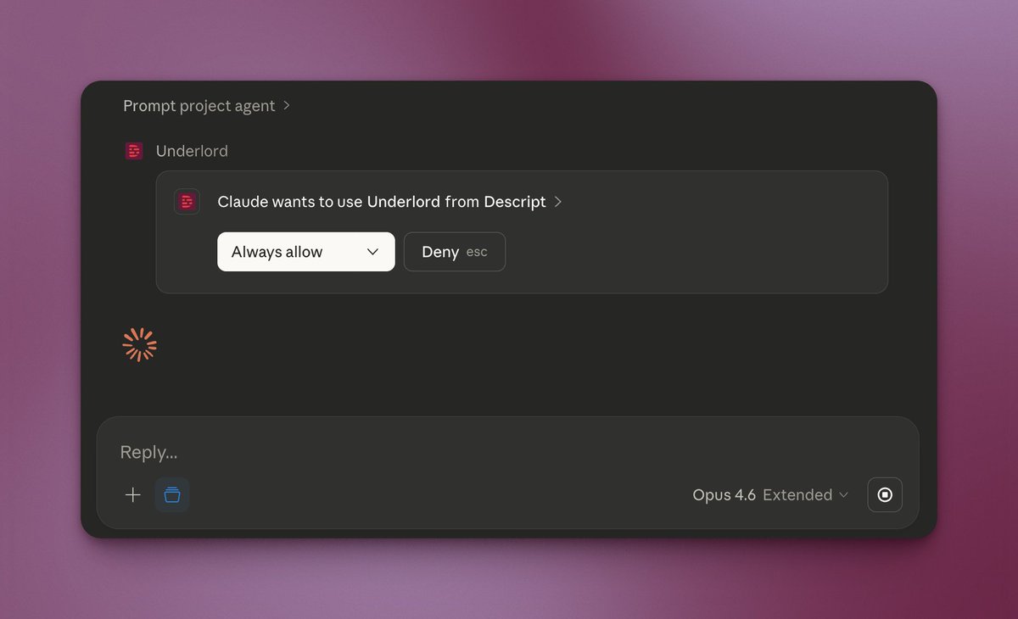Image resolution: width=1018 pixels, height=619 pixels.
Task: Open the plus attachment menu
Action: click(x=133, y=495)
